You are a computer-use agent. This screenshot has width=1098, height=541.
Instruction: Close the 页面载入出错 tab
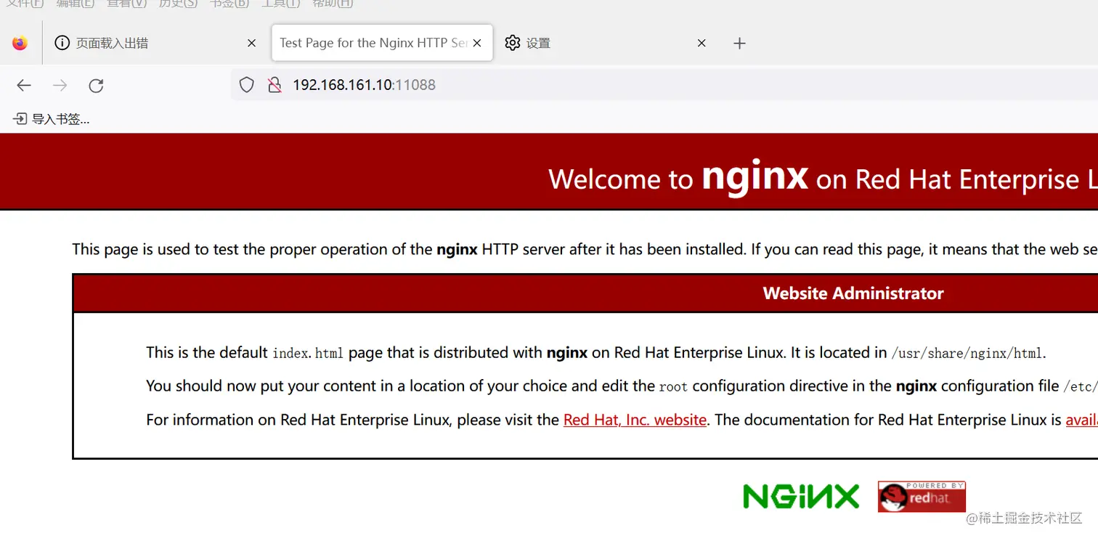[251, 43]
